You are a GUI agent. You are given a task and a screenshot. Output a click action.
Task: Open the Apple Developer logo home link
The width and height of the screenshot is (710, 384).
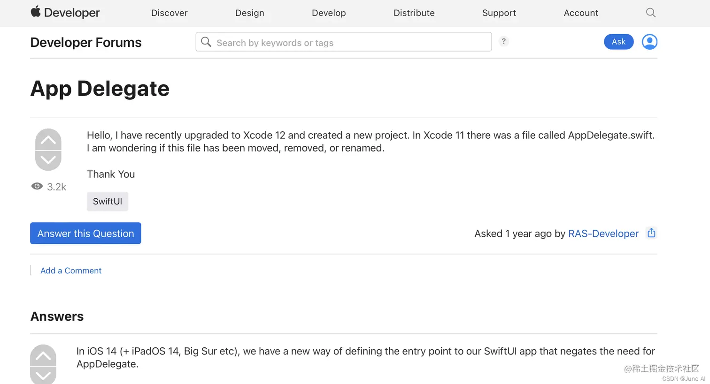[65, 13]
